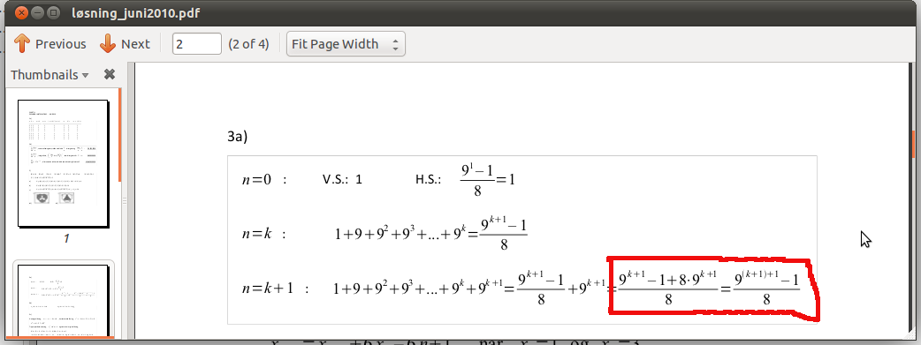This screenshot has height=345, width=921.
Task: Click the Previous text label button
Action: [60, 44]
